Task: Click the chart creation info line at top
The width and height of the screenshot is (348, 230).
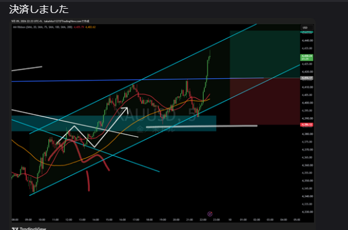Action: pyautogui.click(x=50, y=21)
